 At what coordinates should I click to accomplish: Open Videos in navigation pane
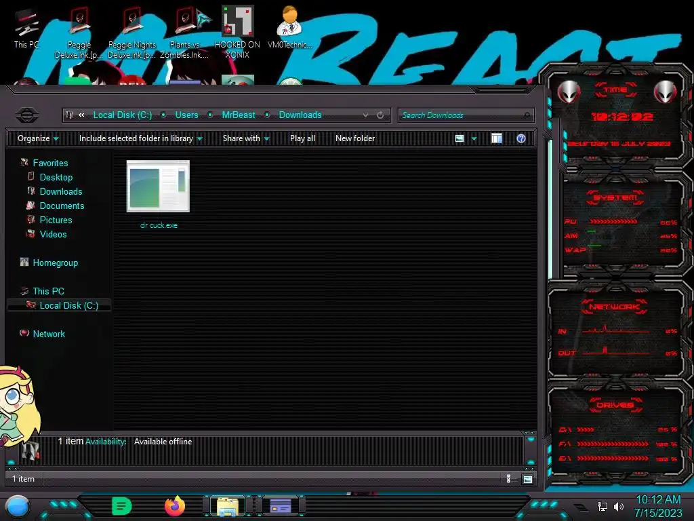(53, 234)
